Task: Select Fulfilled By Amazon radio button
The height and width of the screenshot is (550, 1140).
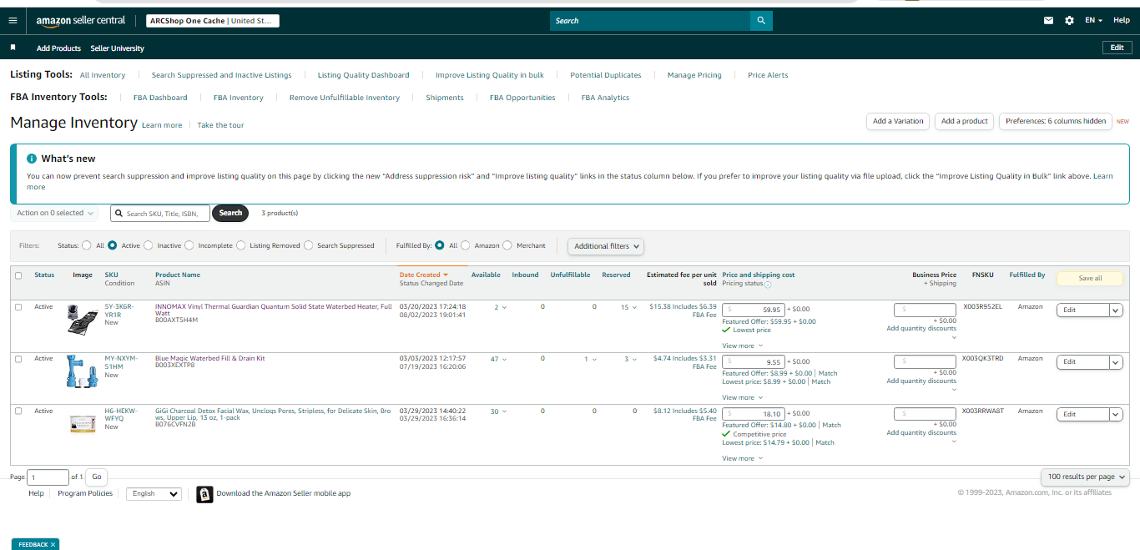Action: (x=466, y=245)
